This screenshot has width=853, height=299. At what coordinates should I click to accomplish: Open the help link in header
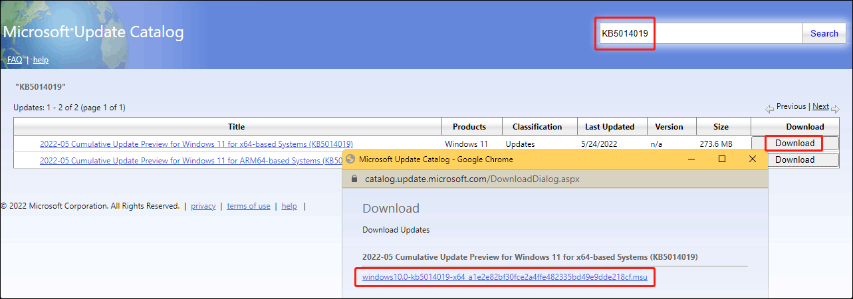coord(41,60)
